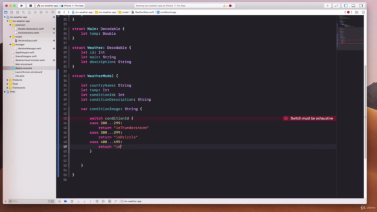Click the Run (play) button
The height and width of the screenshot is (212, 377).
tap(21, 5)
